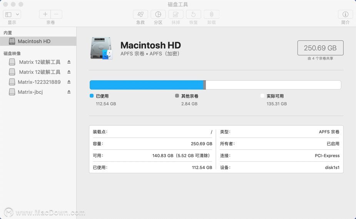Screen dimensions: 356x219
Task: Click the 内置 sidebar section header
Action: 8,33
